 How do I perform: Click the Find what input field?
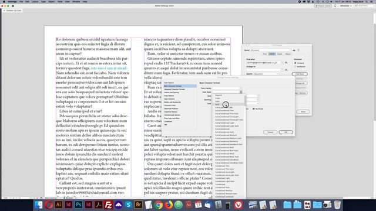[263, 63]
